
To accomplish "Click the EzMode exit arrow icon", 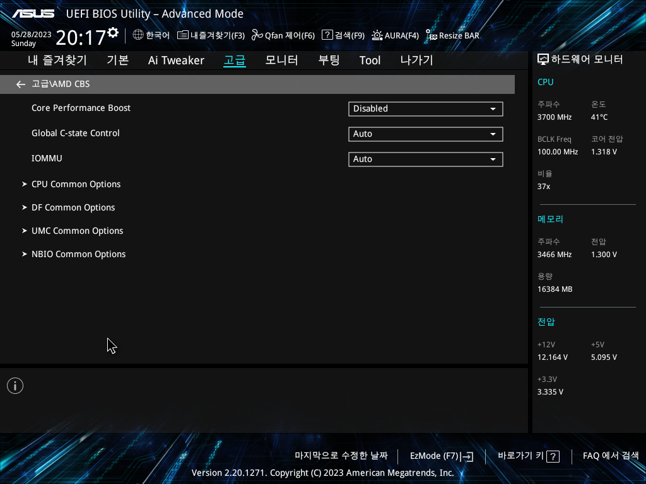I will click(467, 456).
